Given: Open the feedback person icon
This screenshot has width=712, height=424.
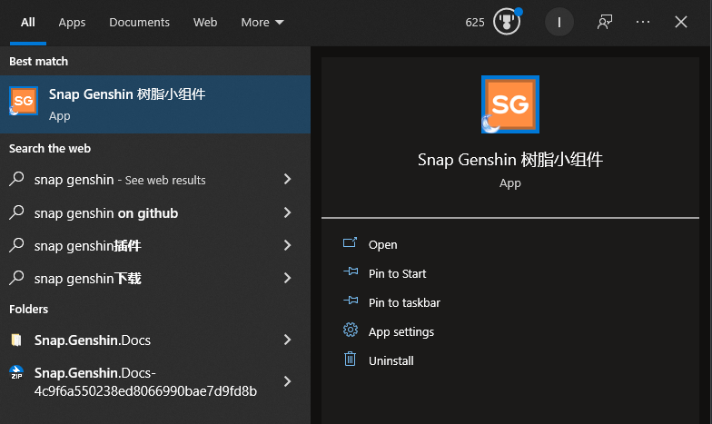Looking at the screenshot, I should coord(605,22).
